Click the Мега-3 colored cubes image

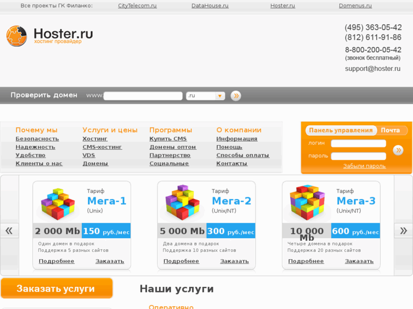[307, 202]
